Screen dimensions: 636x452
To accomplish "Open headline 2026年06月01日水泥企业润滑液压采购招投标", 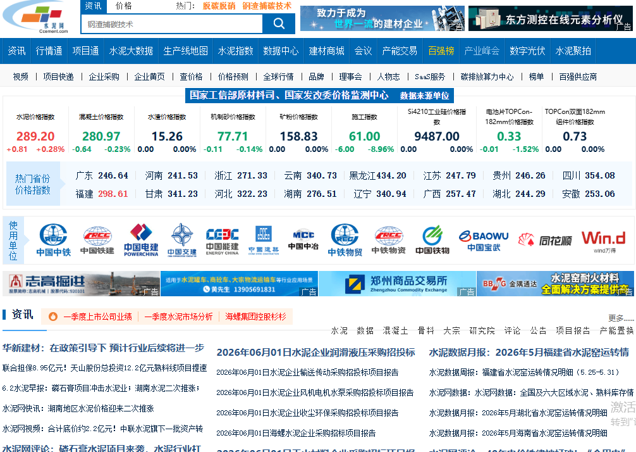I will coord(315,352).
